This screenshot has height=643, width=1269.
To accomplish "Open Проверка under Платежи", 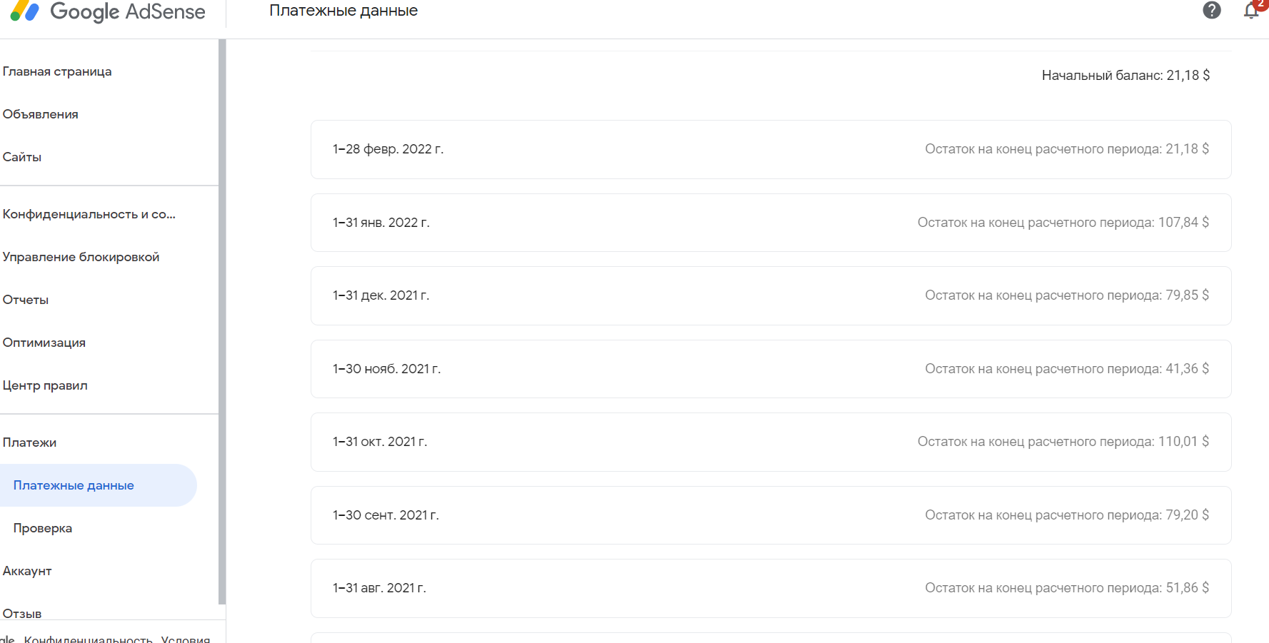I will pyautogui.click(x=43, y=528).
